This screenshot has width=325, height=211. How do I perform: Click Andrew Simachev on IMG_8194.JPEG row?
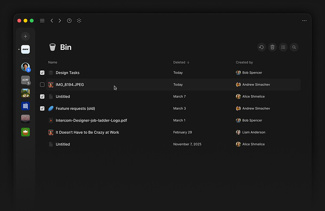coord(256,85)
